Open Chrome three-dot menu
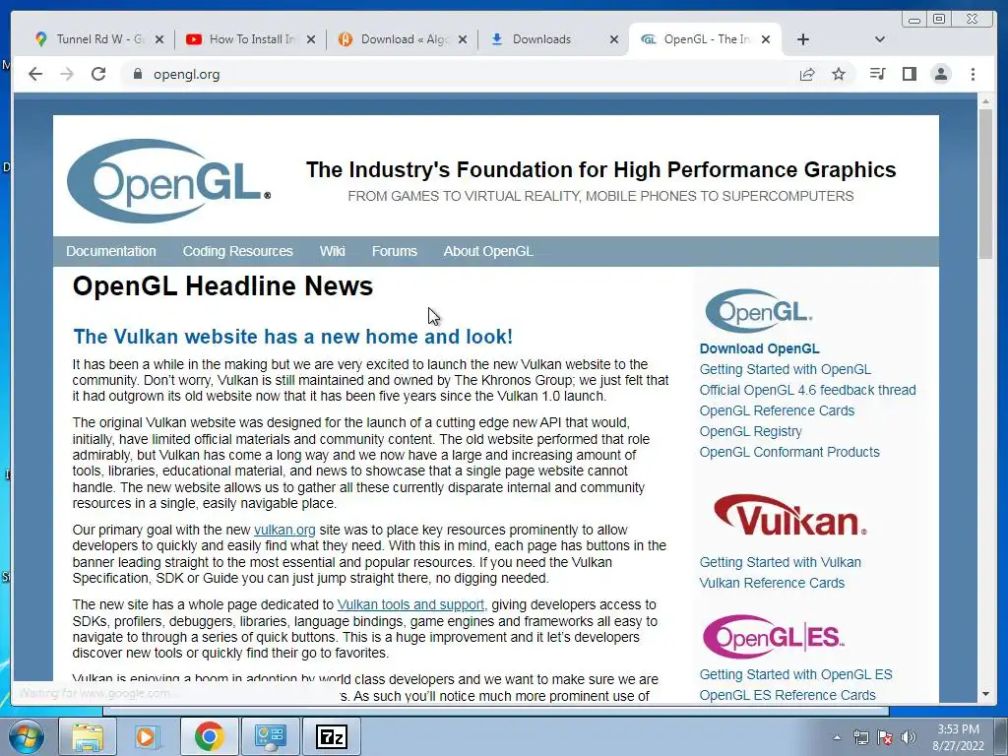The height and width of the screenshot is (756, 1008). [973, 74]
